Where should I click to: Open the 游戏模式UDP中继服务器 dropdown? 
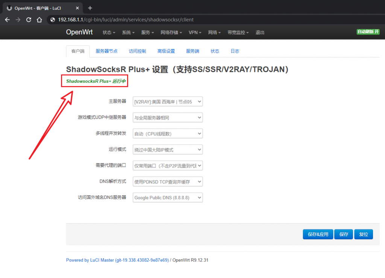(168, 117)
